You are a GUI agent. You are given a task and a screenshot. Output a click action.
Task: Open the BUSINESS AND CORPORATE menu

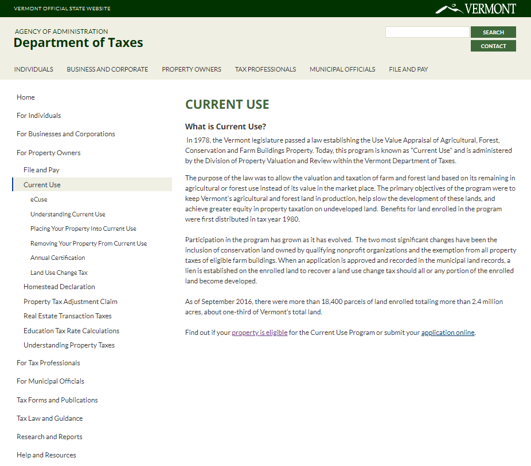107,69
